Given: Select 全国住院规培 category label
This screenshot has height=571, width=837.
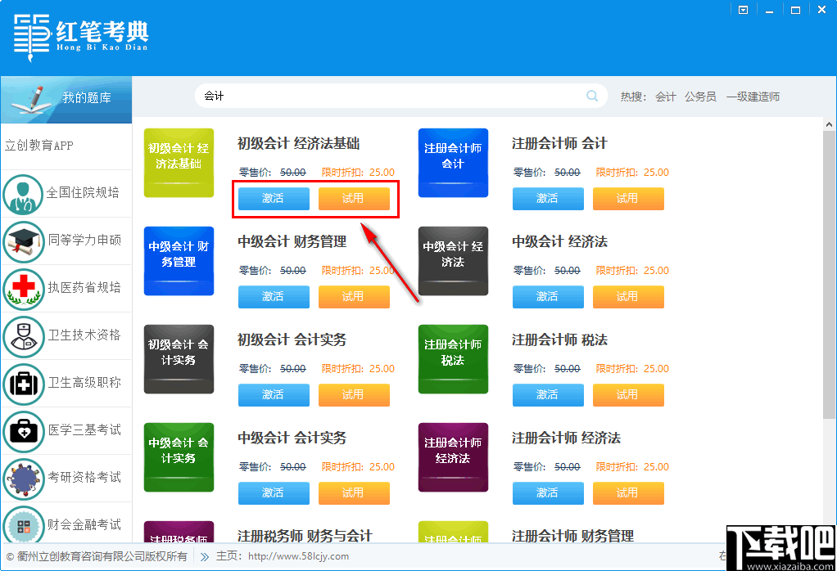Looking at the screenshot, I should [x=83, y=192].
